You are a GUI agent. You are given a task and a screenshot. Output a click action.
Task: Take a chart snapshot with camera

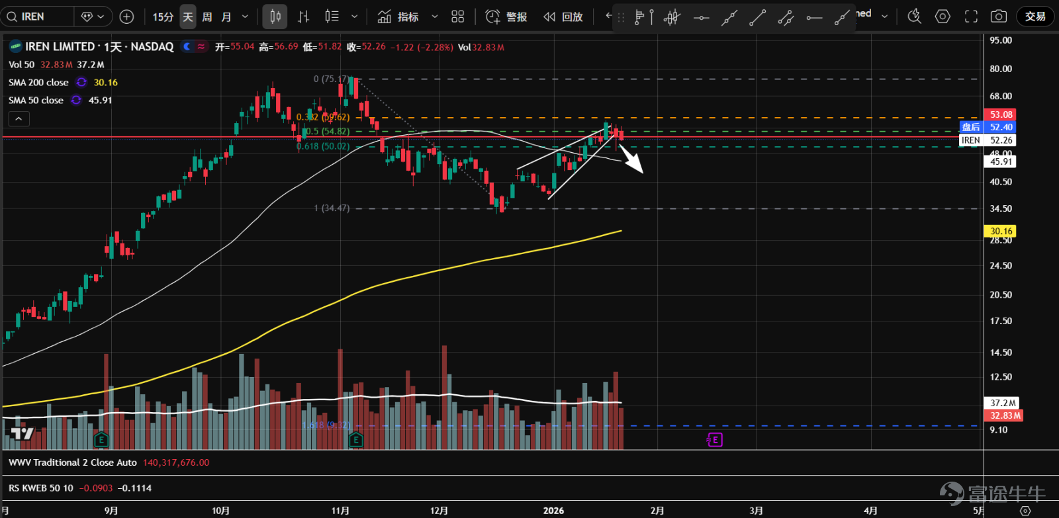[x=999, y=17]
